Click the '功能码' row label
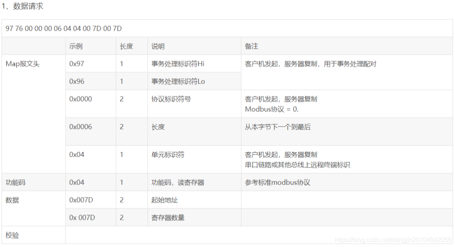Screen dimensions: 455x247 (15, 183)
